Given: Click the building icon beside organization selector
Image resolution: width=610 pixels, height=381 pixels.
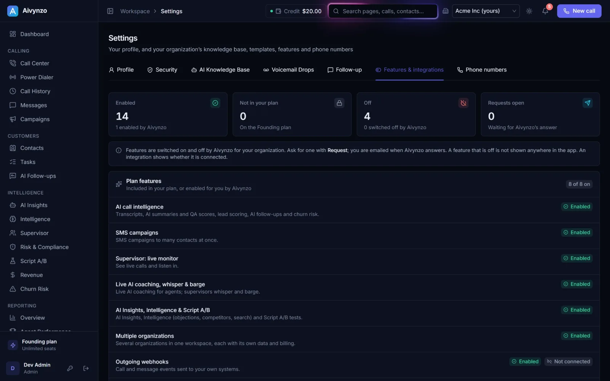Looking at the screenshot, I should click(x=445, y=11).
